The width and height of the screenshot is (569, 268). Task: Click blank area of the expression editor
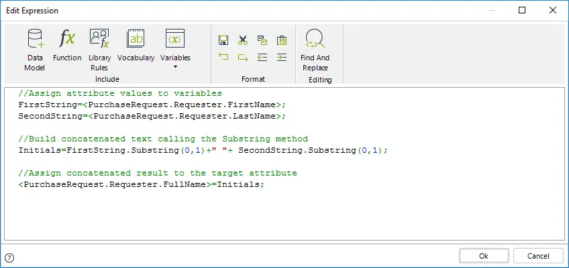(x=284, y=216)
